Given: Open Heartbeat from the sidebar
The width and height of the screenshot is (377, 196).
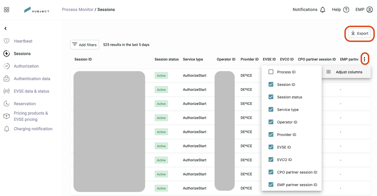Looking at the screenshot, I should [23, 41].
